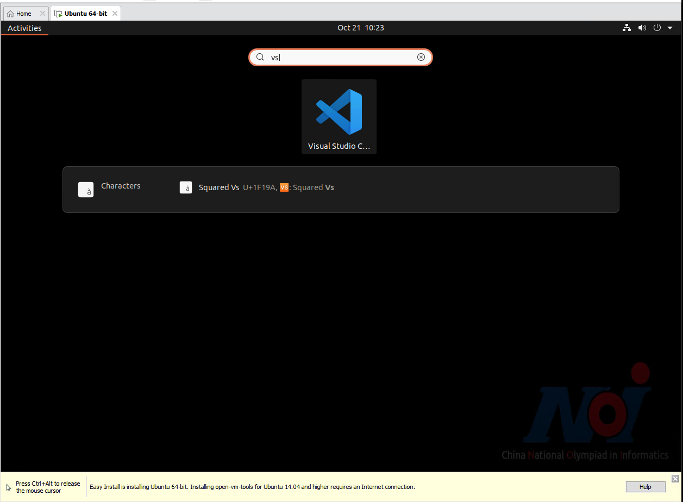Screen dimensions: 683x502
Task: Open the Oct 21 clock calendar panel
Action: [x=360, y=28]
